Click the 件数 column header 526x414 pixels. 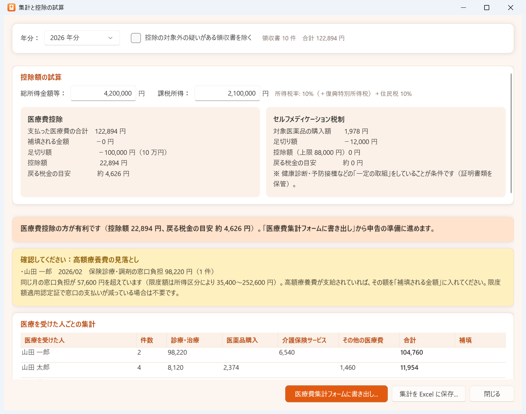[x=151, y=340]
